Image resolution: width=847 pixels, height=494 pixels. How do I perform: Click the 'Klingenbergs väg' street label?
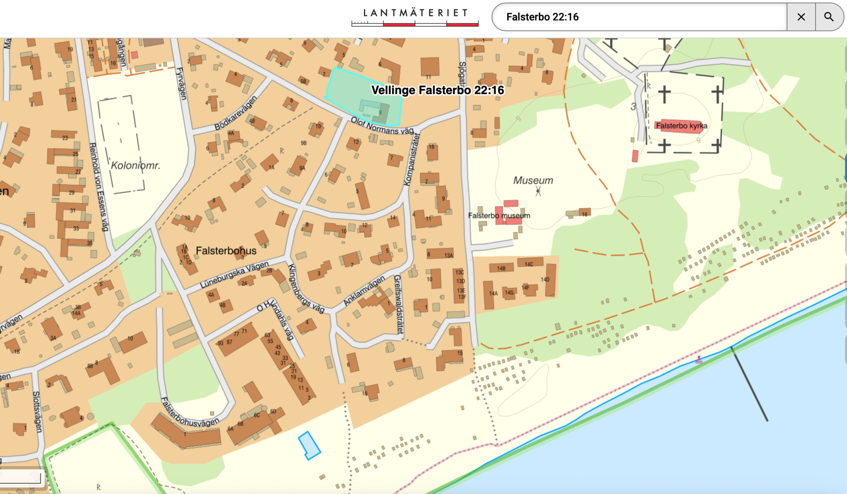(x=306, y=289)
